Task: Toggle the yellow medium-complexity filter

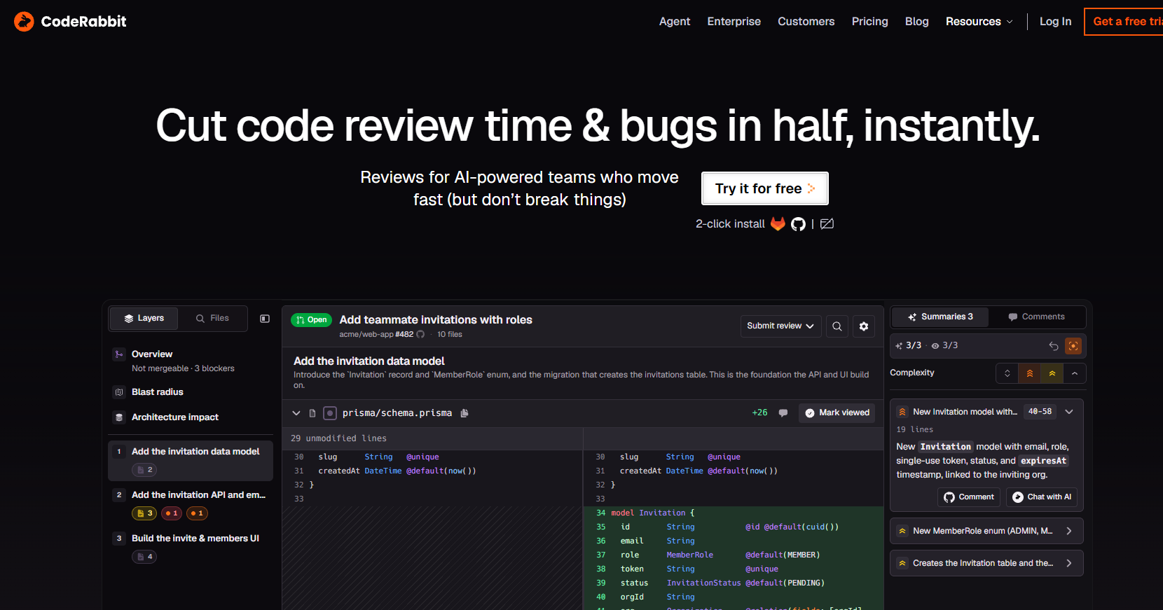Action: (1052, 373)
